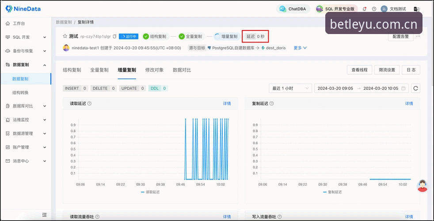This screenshot has width=434, height=221.
Task: Switch to the 结构复制 tab
Action: pos(72,70)
